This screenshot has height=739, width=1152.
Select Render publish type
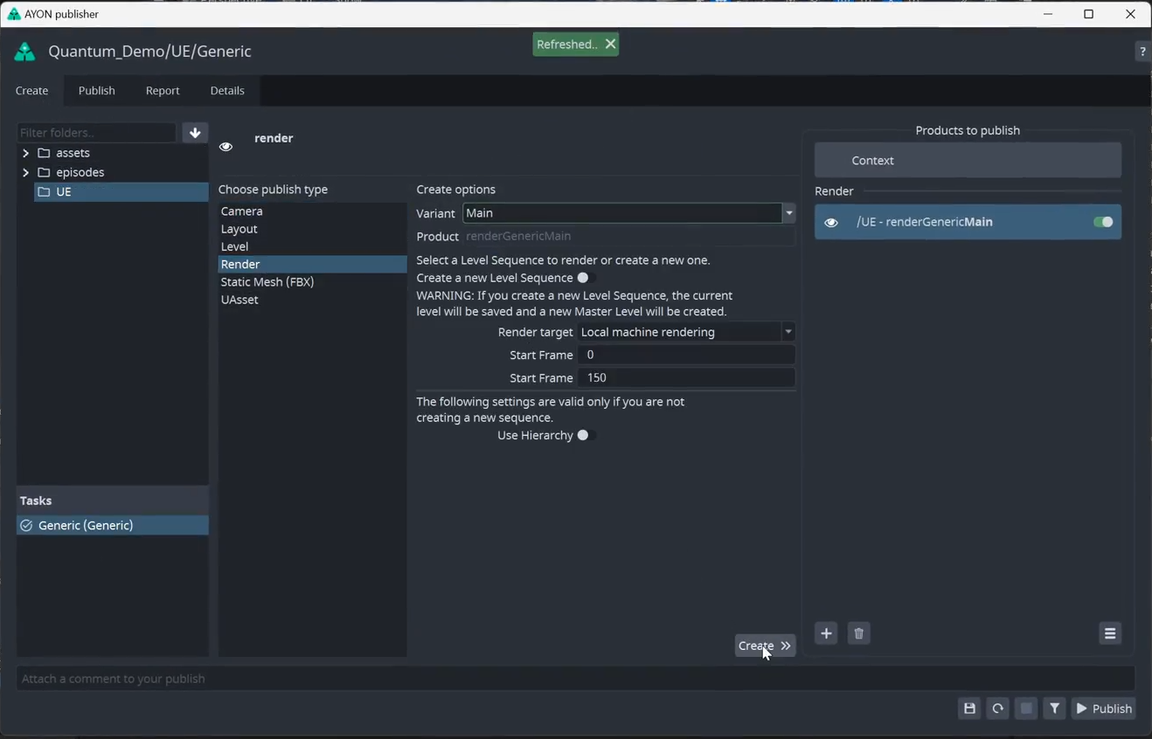click(312, 264)
